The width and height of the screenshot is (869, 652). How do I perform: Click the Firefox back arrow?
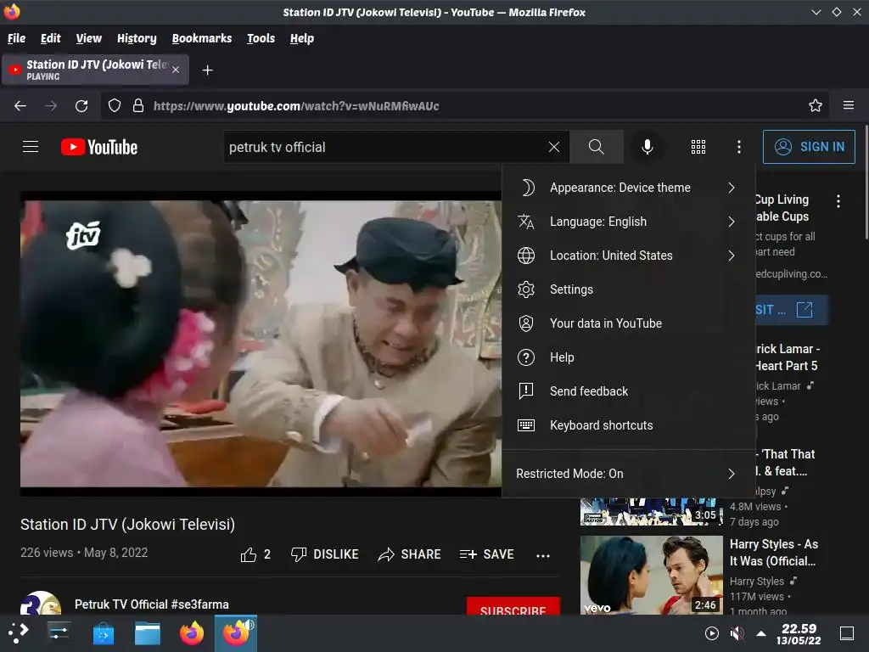click(20, 105)
